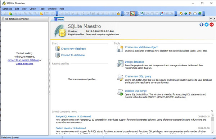The image size is (216, 139).
Task: Click the Create new SQL query scroll icon
Action: click(120, 78)
